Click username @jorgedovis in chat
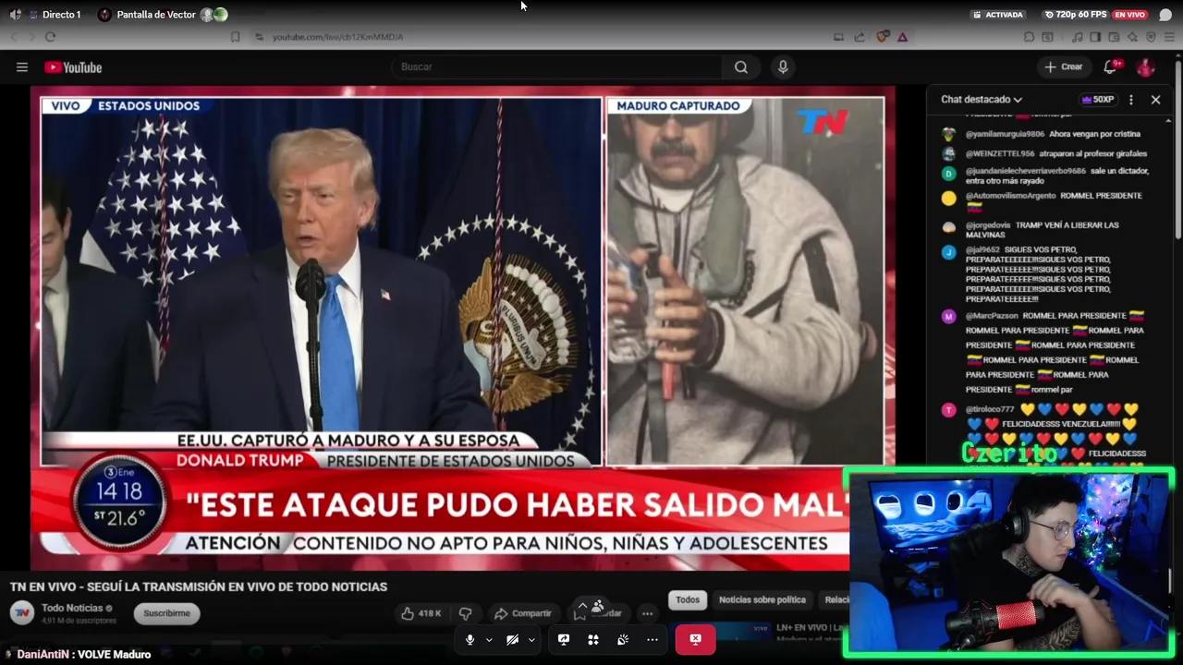Image resolution: width=1183 pixels, height=665 pixels. tap(988, 225)
